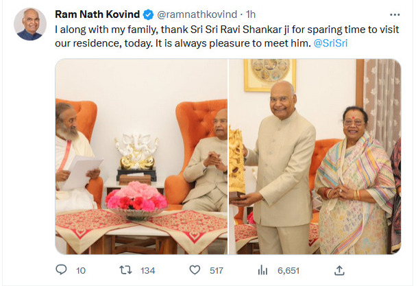Open the left photo with the orange chairs
The image size is (418, 286).
click(x=141, y=156)
